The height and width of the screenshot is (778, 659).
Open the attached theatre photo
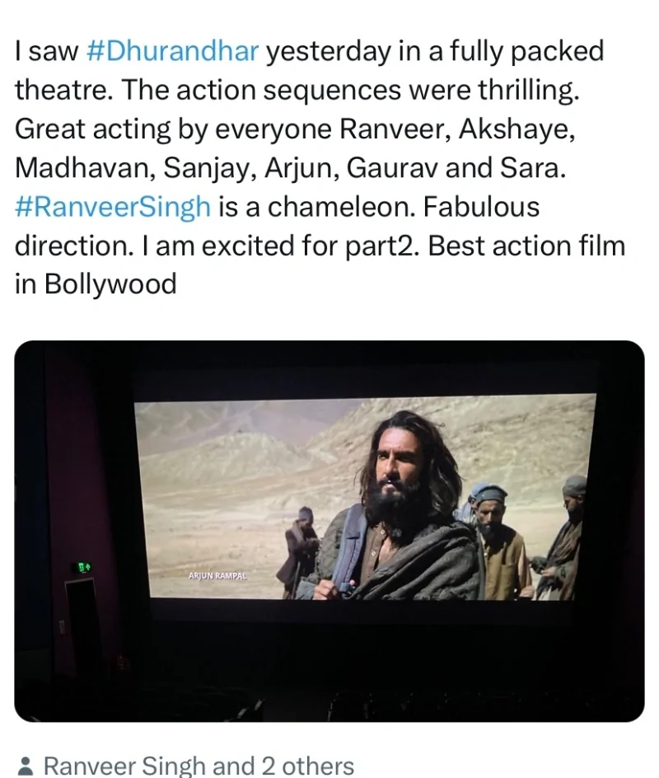click(329, 531)
